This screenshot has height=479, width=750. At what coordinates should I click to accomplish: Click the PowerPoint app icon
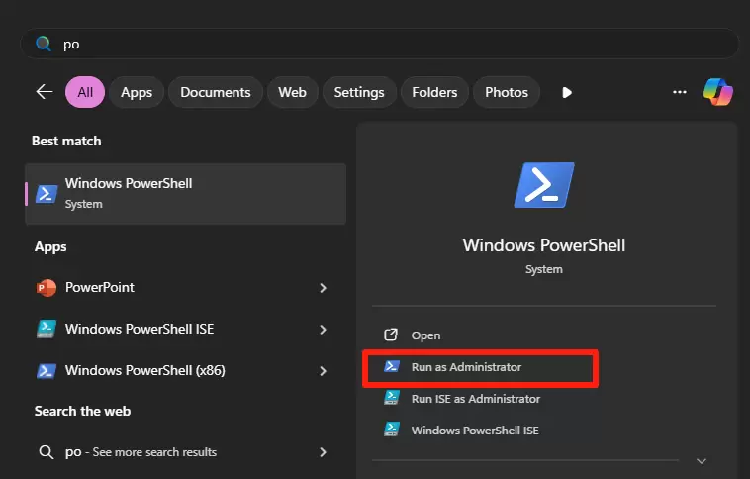point(46,288)
